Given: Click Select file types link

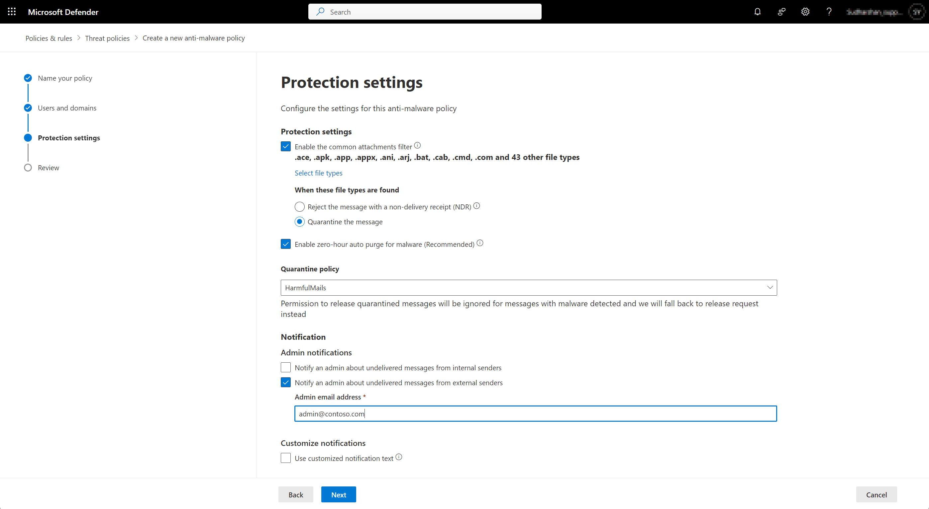Looking at the screenshot, I should tap(318, 173).
